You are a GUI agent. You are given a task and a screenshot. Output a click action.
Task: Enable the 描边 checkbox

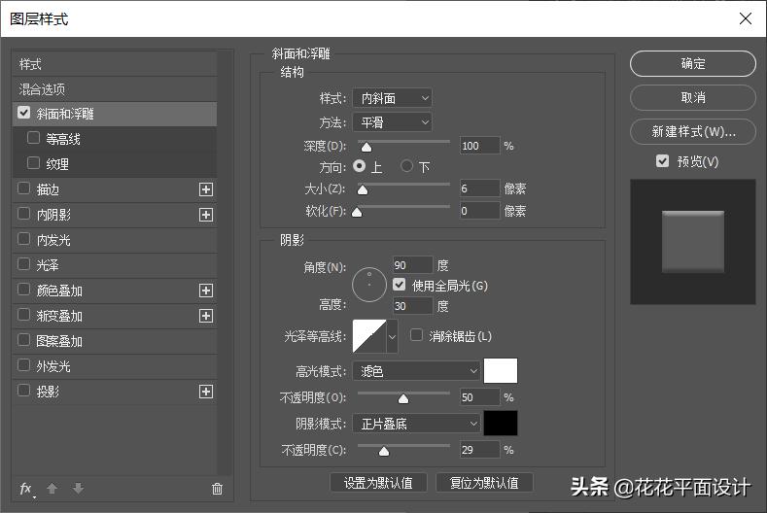(x=23, y=188)
